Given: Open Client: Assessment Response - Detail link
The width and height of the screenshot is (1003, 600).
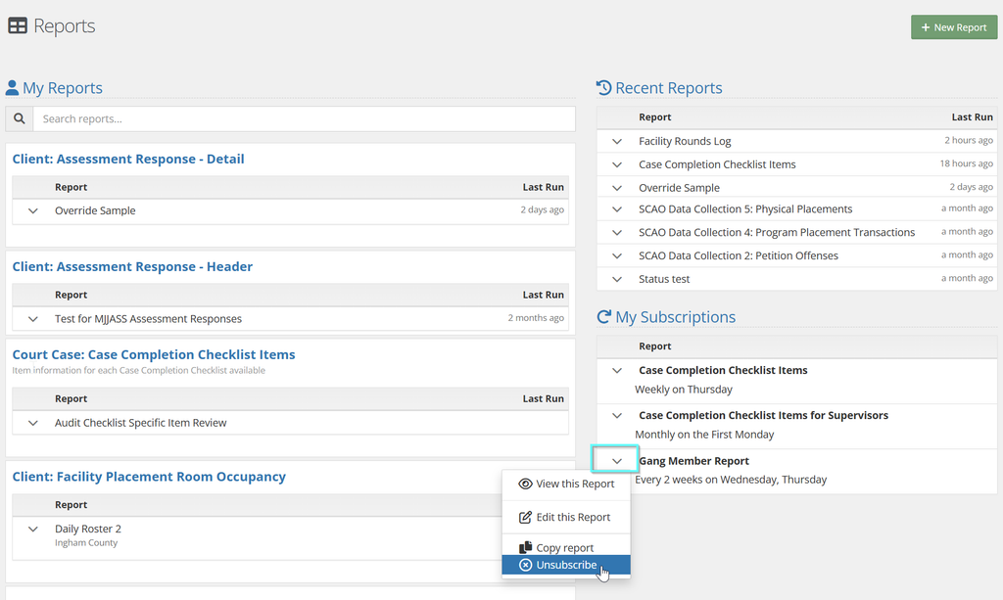Looking at the screenshot, I should (128, 160).
